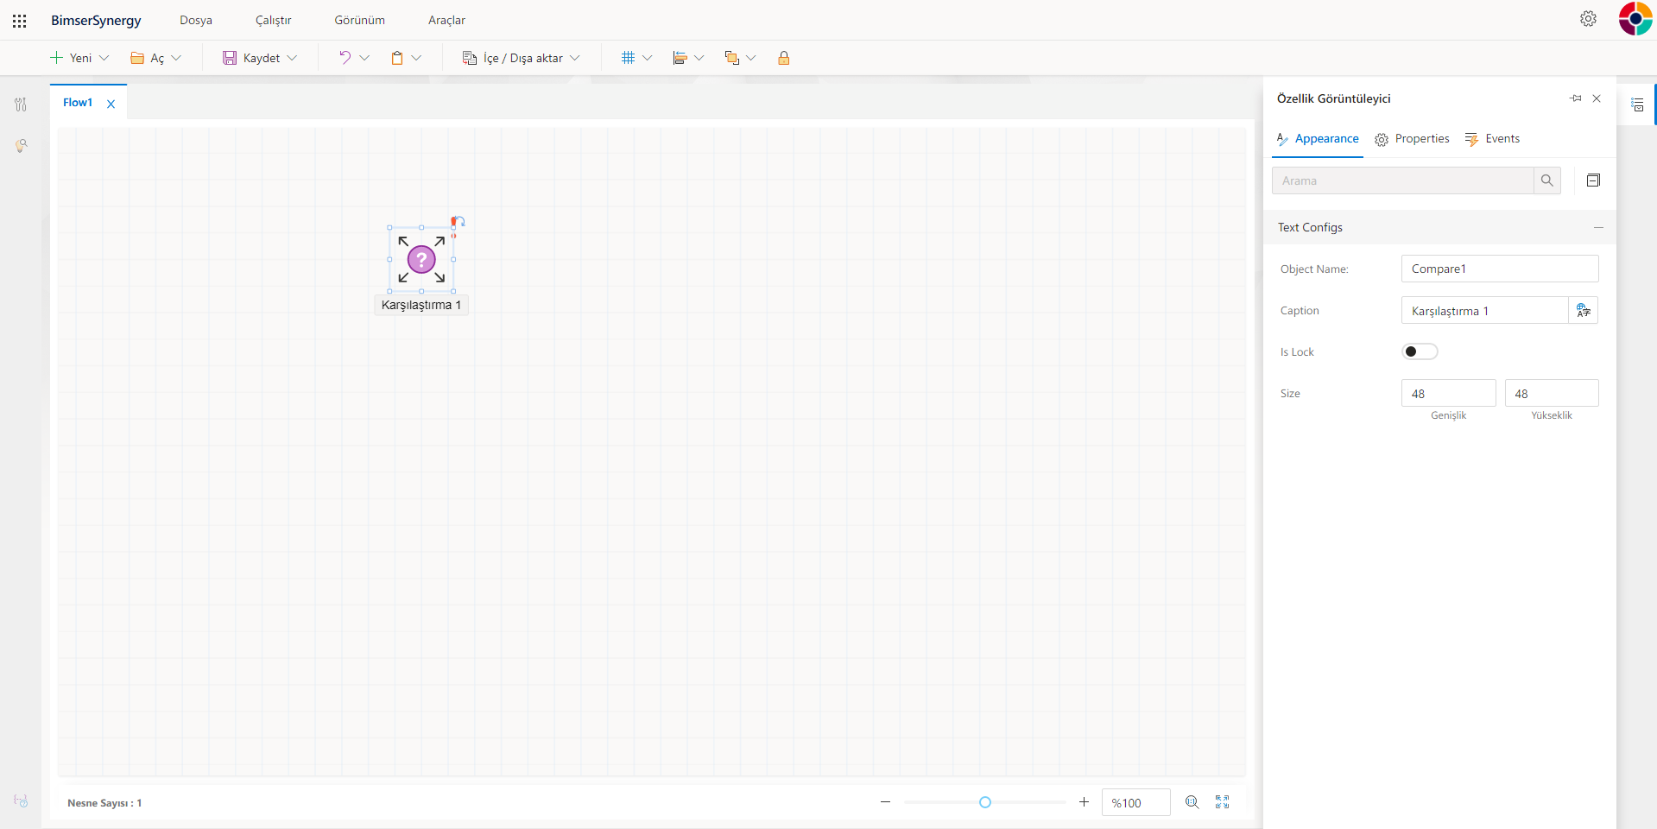
Task: Expand the Kaydet dropdown arrow
Action: [x=293, y=58]
